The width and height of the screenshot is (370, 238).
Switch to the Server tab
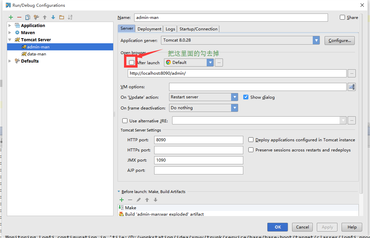tap(127, 28)
